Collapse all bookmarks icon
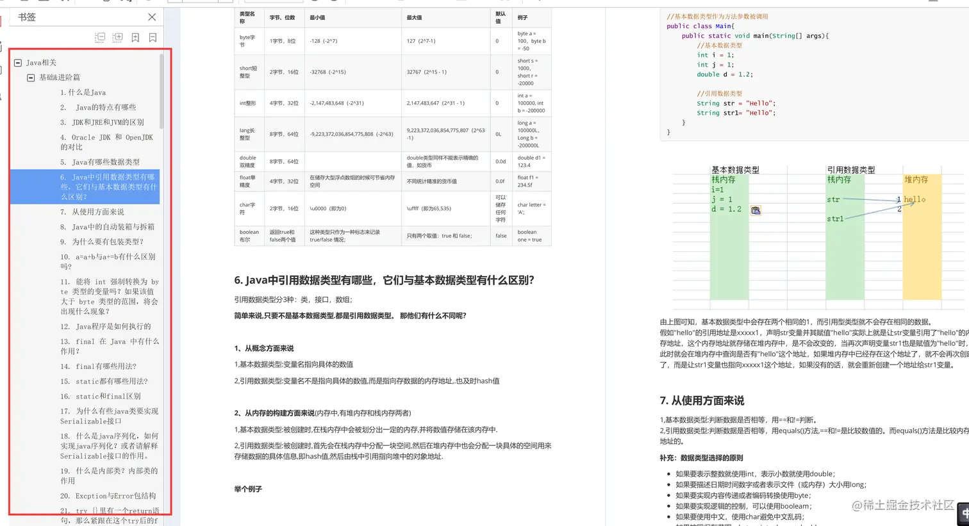Viewport: 969px width, 526px height. (100, 38)
